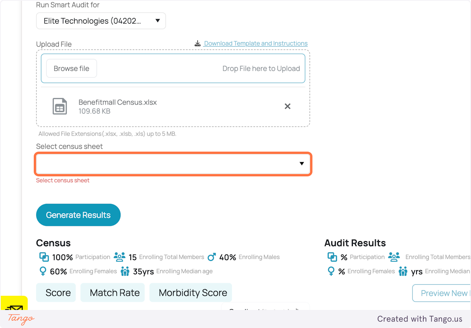This screenshot has height=328, width=471.
Task: Click the yellow Tango envelope icon
Action: (14, 308)
